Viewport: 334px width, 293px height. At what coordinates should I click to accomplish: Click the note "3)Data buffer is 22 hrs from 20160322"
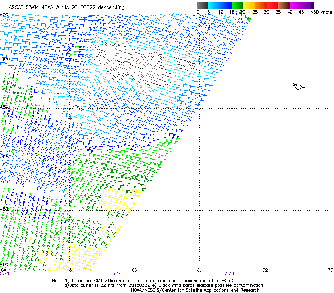107,285
